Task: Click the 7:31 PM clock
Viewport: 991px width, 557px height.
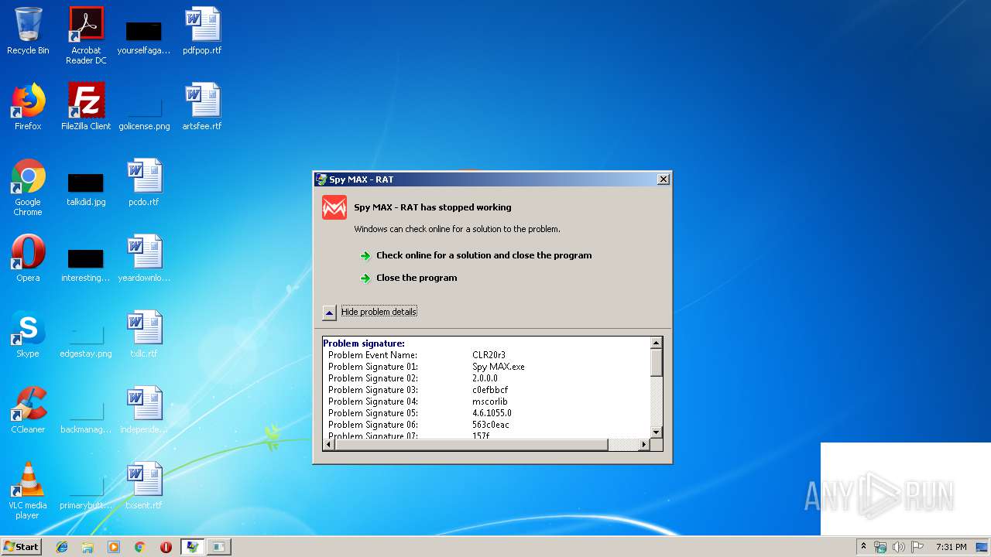Action: coord(951,547)
